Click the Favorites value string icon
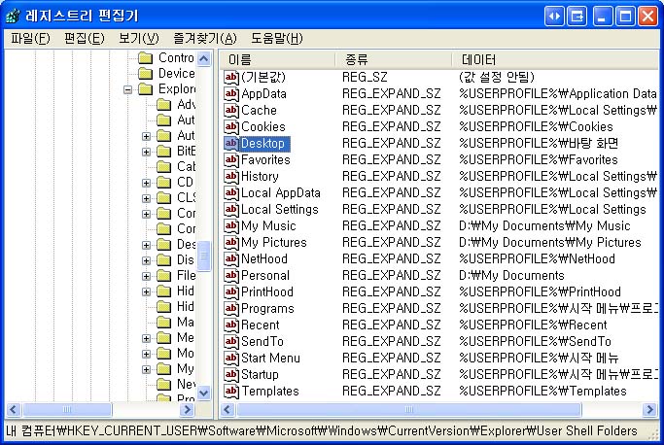 (230, 159)
